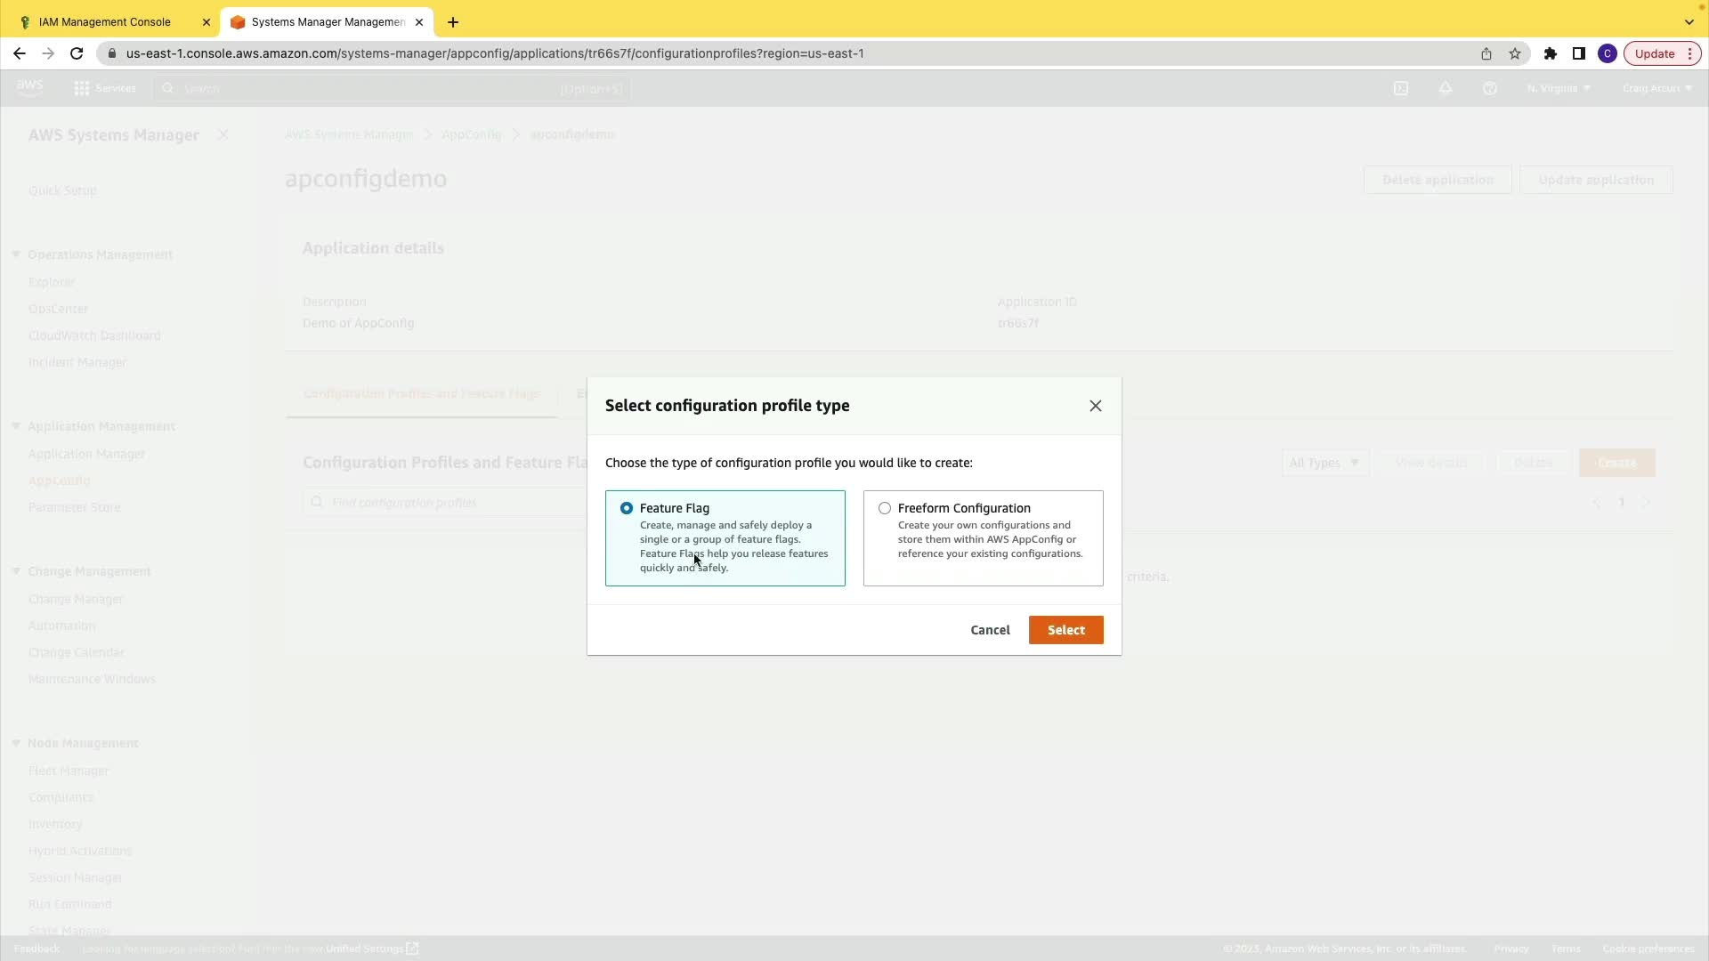Close the Systems Manager browser tab
The width and height of the screenshot is (1709, 961).
click(x=419, y=22)
